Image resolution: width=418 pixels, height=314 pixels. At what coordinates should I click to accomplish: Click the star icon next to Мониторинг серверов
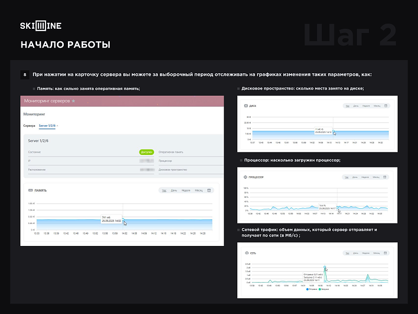74,100
